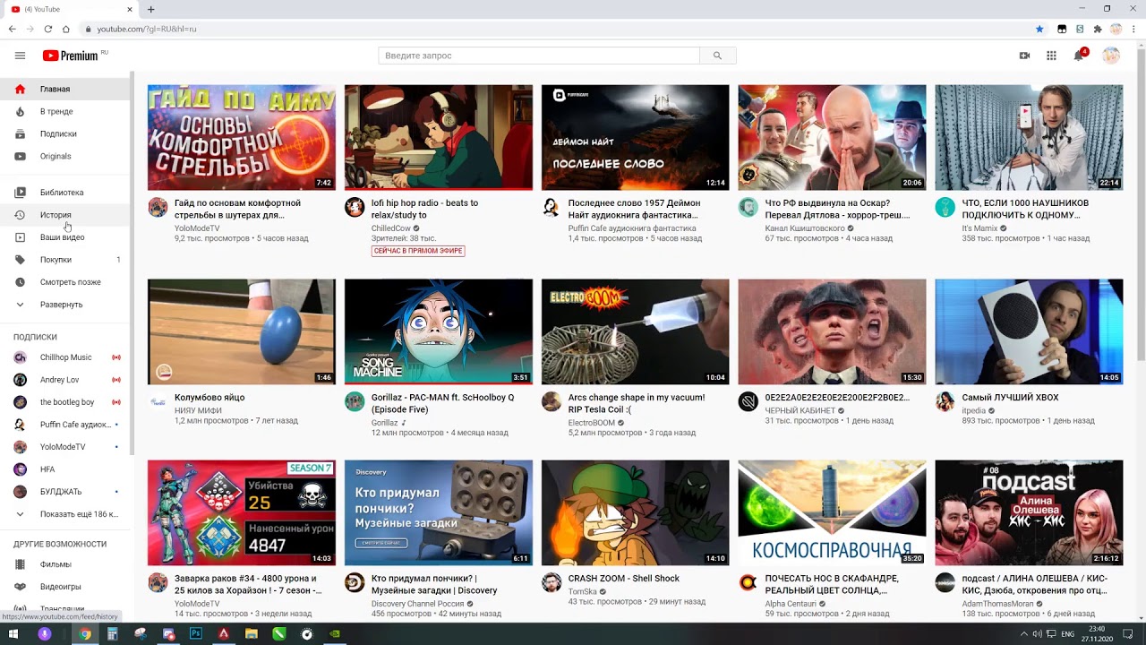Open БУЛДЖАТЬ subscription
This screenshot has height=645, width=1146.
coord(64,492)
